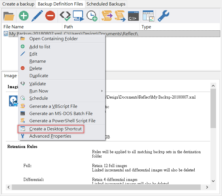This screenshot has width=222, height=196.
Task: Click the 'Retain 12 full images' text
Action: click(110, 166)
